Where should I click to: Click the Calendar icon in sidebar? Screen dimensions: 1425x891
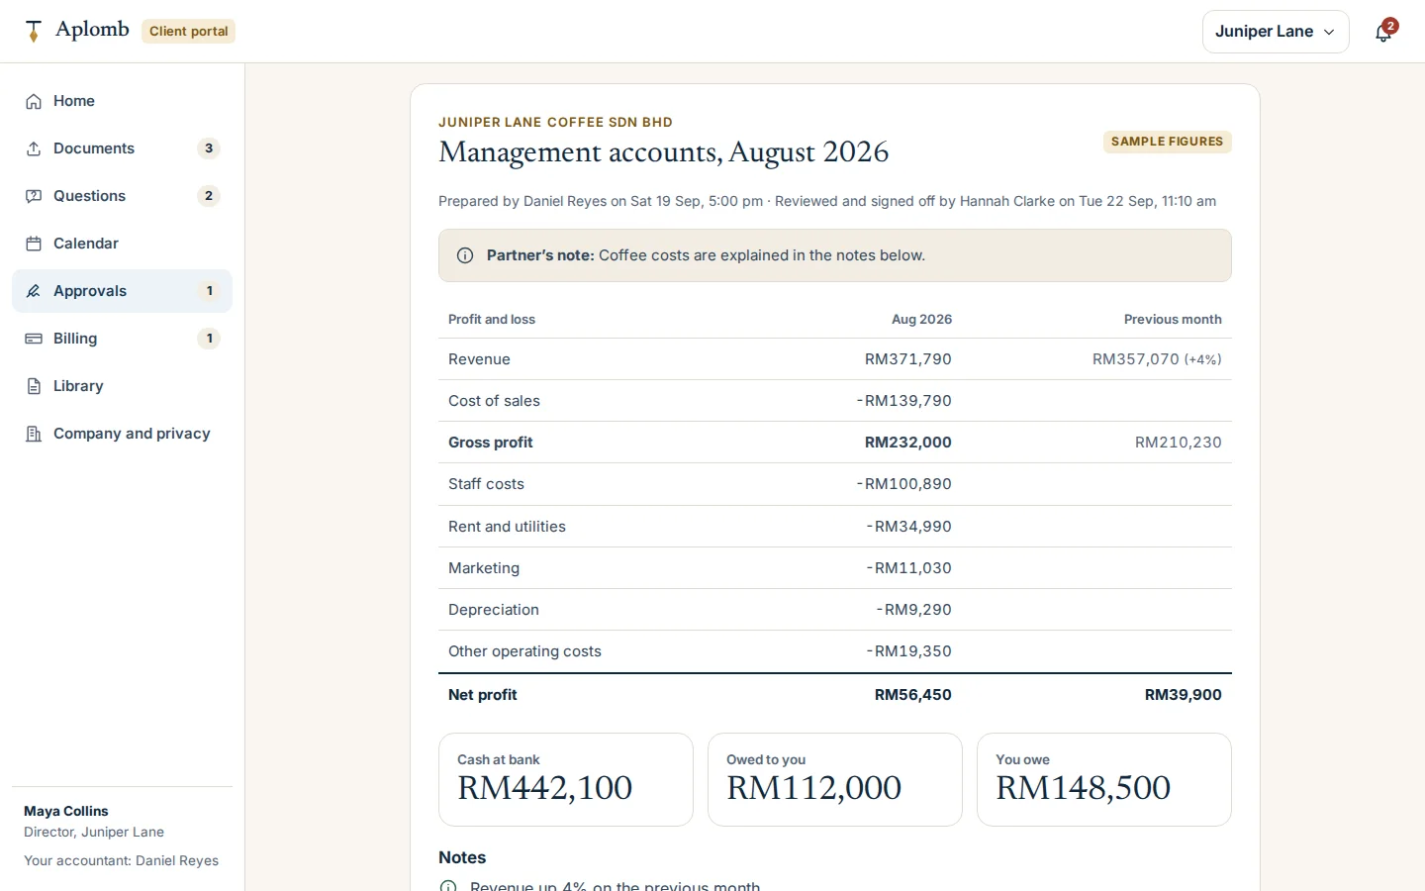34,244
